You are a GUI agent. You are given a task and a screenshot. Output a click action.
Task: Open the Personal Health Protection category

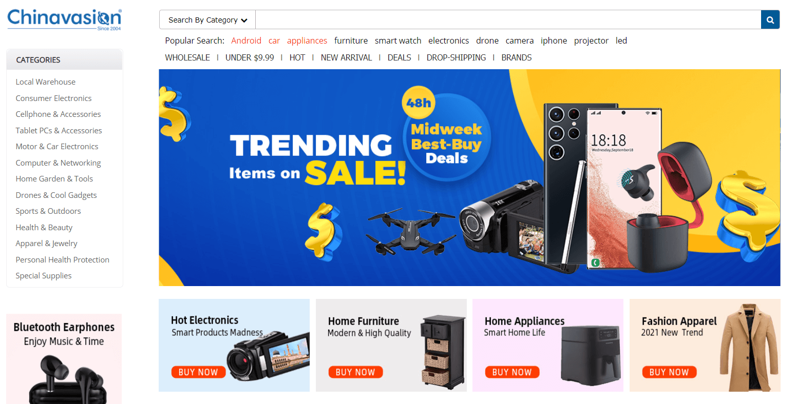tap(62, 259)
